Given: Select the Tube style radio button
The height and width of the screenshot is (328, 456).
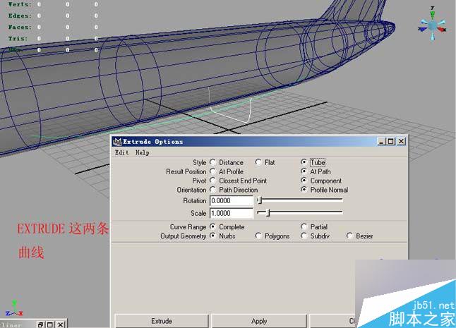Looking at the screenshot, I should pyautogui.click(x=304, y=162).
